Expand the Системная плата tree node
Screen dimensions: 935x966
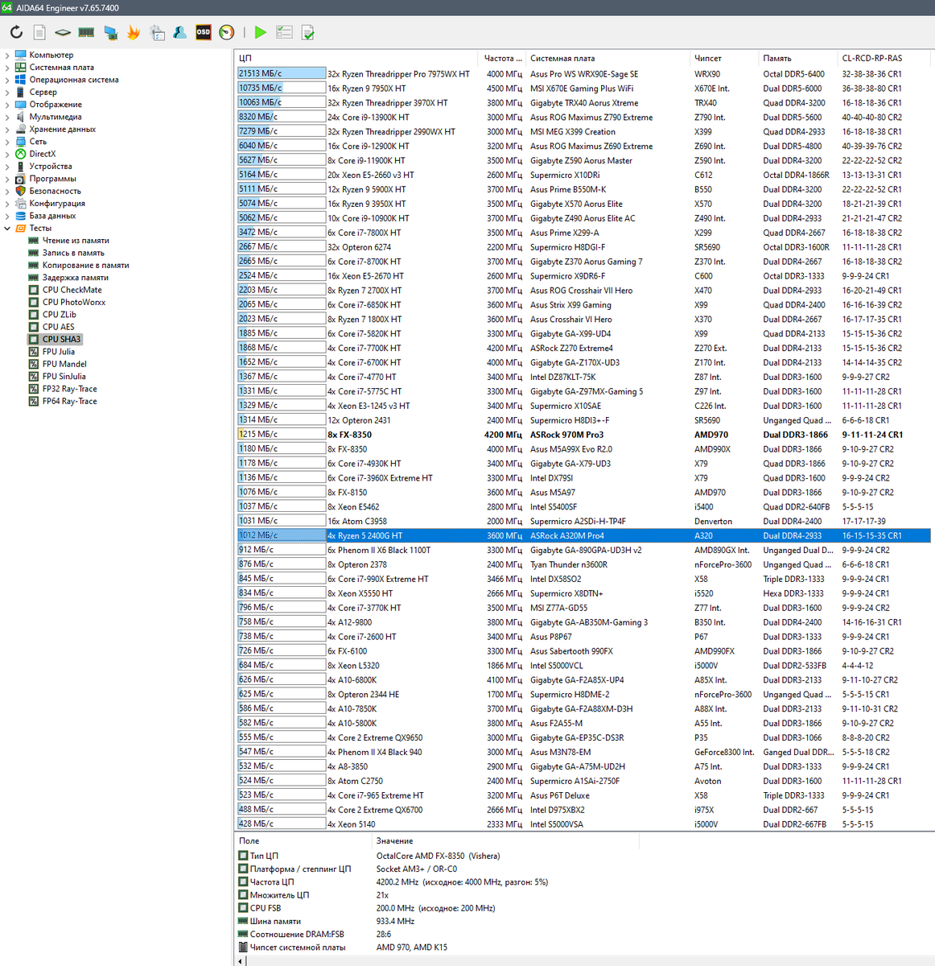7,68
